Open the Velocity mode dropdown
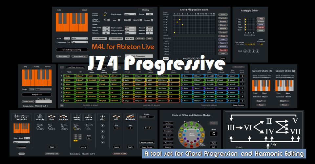Viewport: 315px width, 164px height. point(130,33)
